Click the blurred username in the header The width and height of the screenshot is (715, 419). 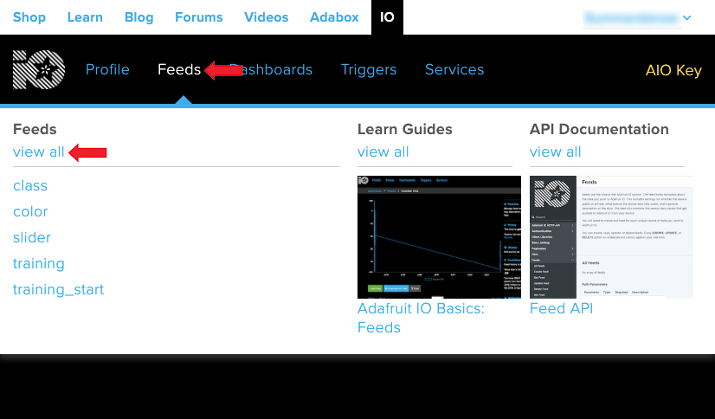632,18
